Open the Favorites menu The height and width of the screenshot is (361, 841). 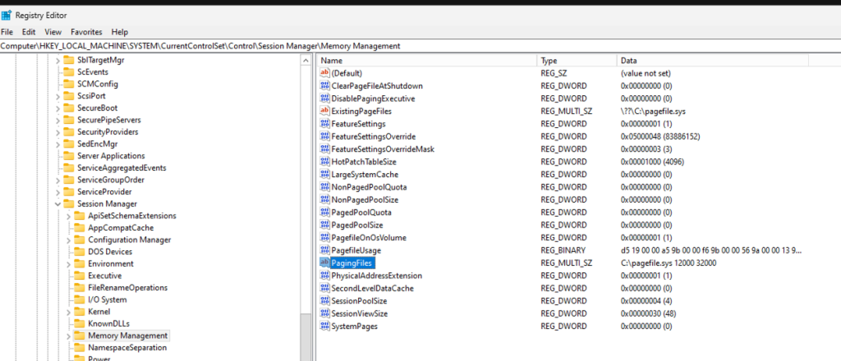tap(86, 31)
